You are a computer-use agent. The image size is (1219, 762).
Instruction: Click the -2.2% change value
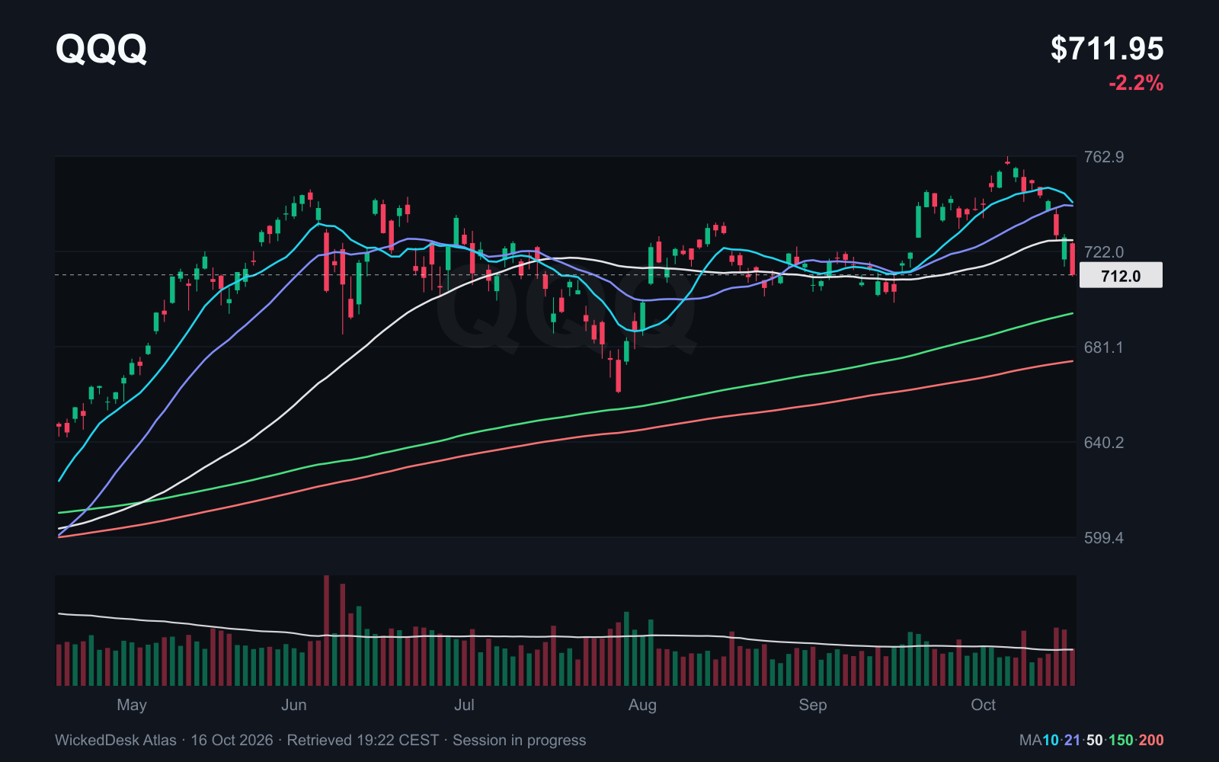click(x=1136, y=82)
